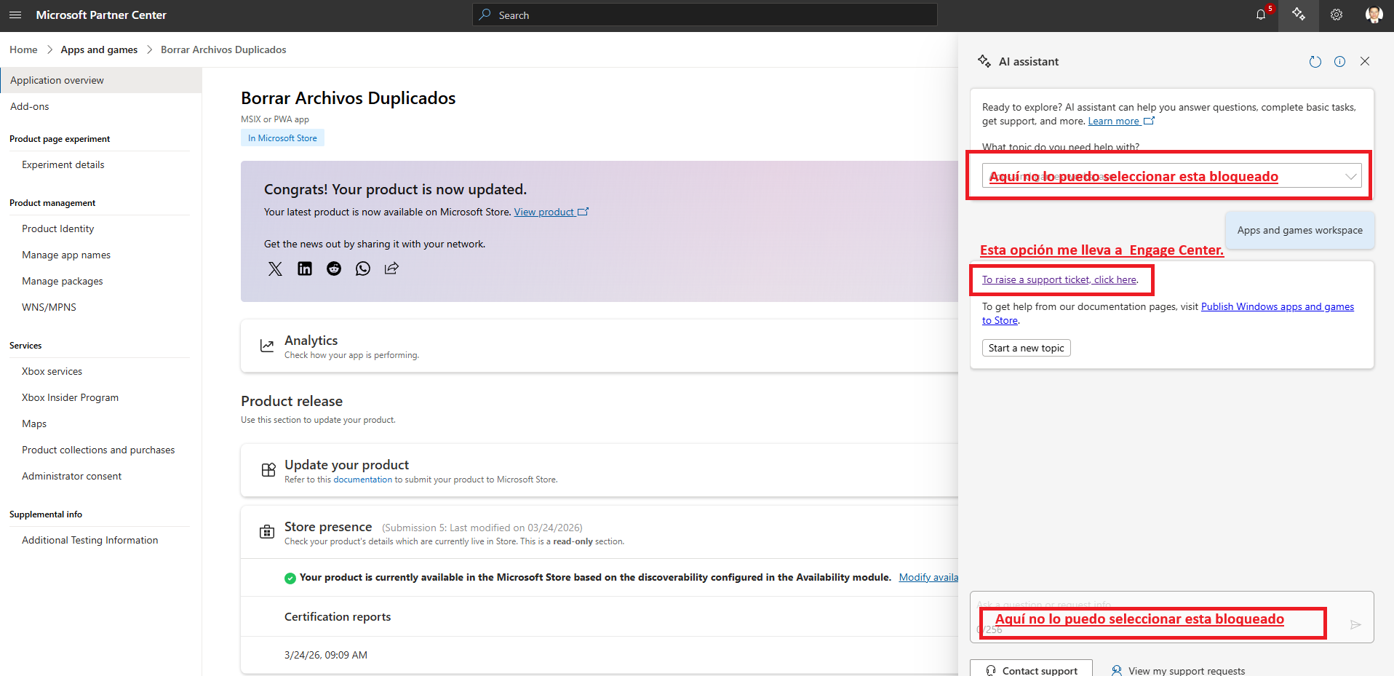Open the hamburger navigation menu
The height and width of the screenshot is (676, 1394).
[15, 15]
